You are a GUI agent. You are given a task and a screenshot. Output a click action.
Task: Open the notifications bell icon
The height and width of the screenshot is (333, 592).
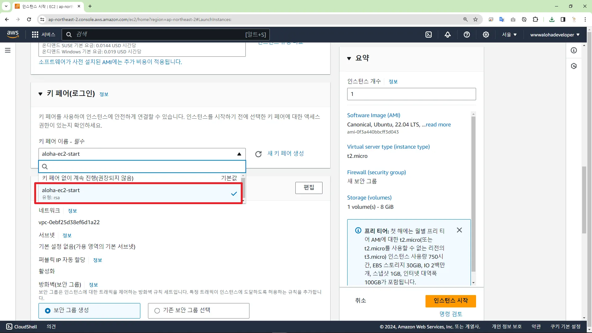(448, 35)
